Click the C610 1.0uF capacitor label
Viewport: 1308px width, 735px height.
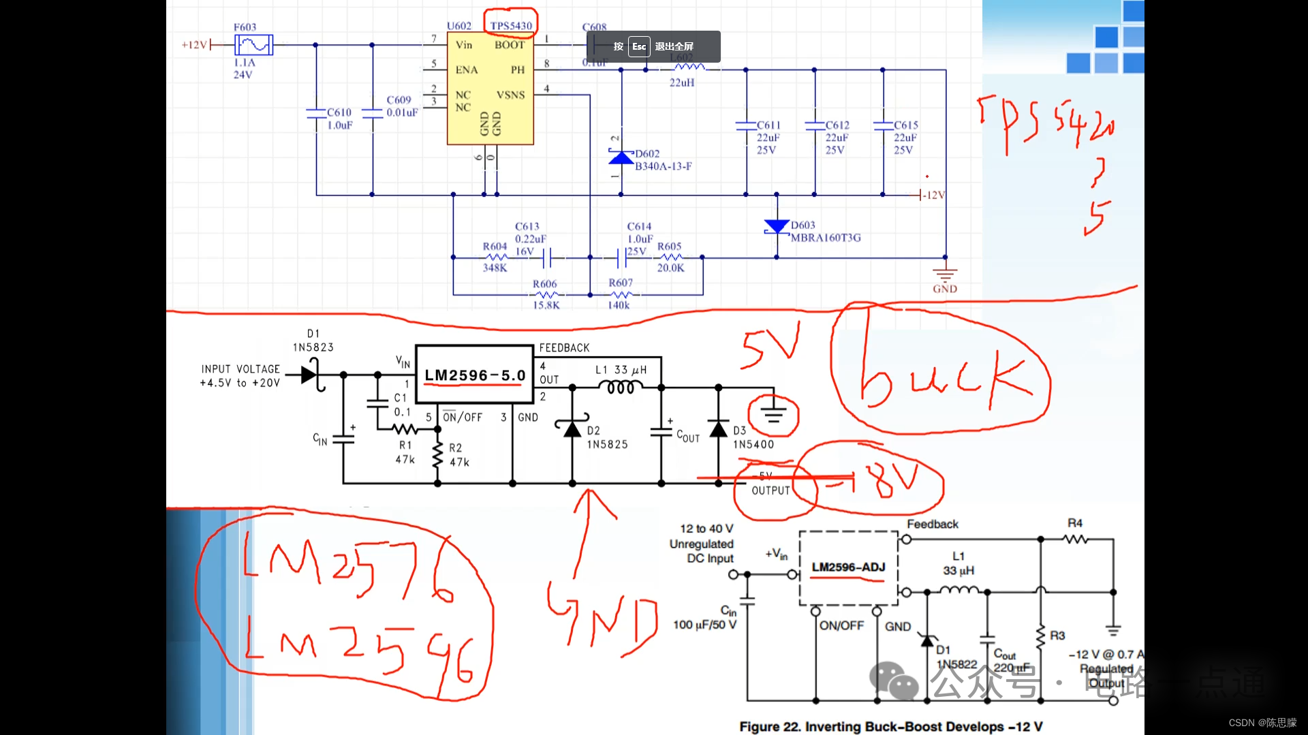coord(339,119)
